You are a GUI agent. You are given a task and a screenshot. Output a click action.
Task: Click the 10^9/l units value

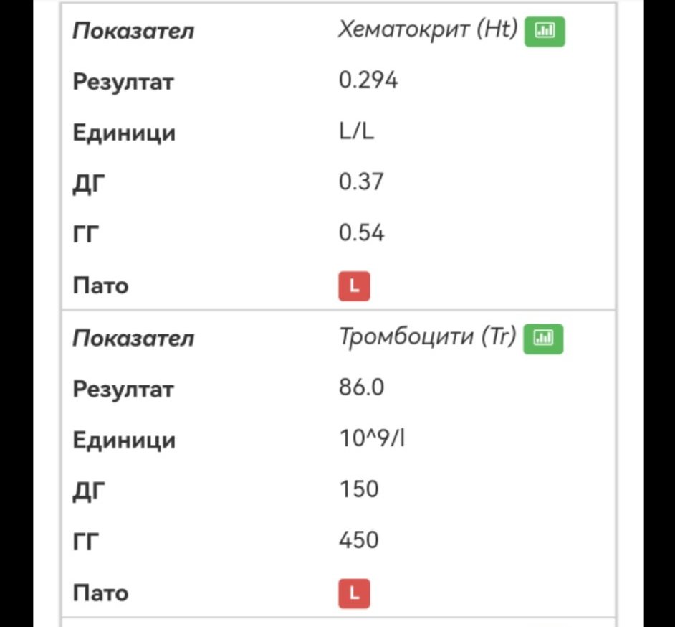372,439
